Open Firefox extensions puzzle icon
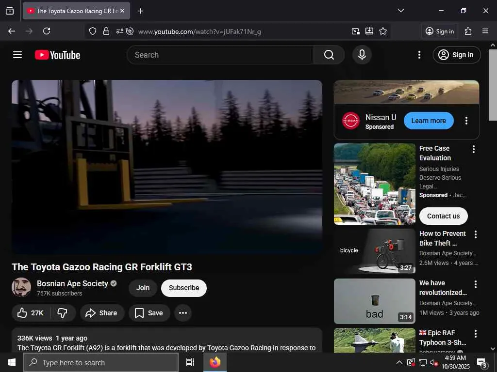Image resolution: width=497 pixels, height=372 pixels. (x=468, y=31)
